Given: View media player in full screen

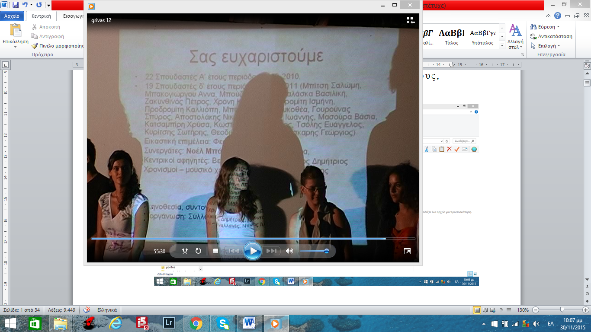Looking at the screenshot, I should pyautogui.click(x=407, y=251).
